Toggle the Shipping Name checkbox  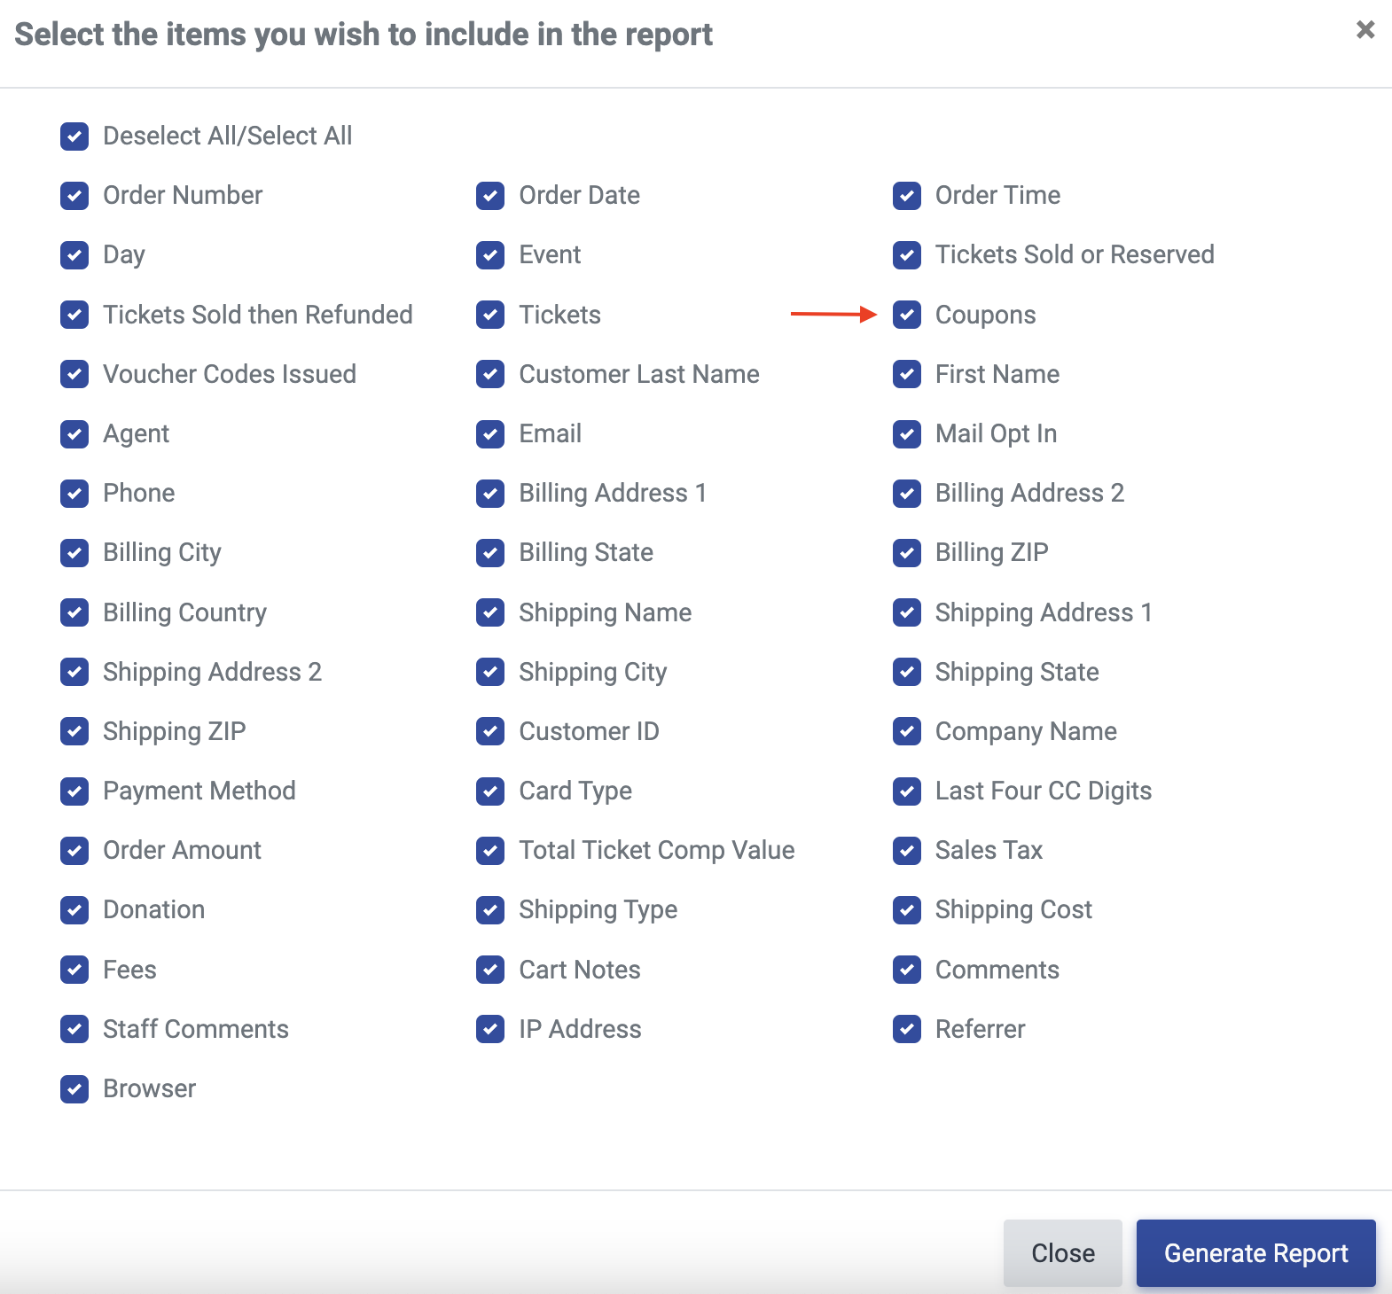(x=490, y=612)
